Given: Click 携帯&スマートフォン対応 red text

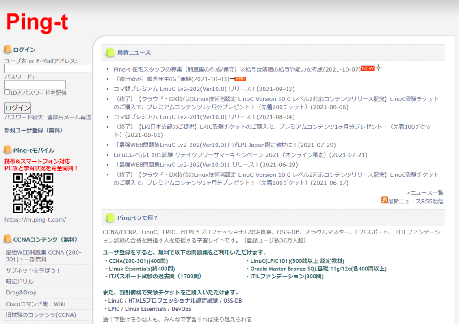Looking at the screenshot, I should 37,161.
